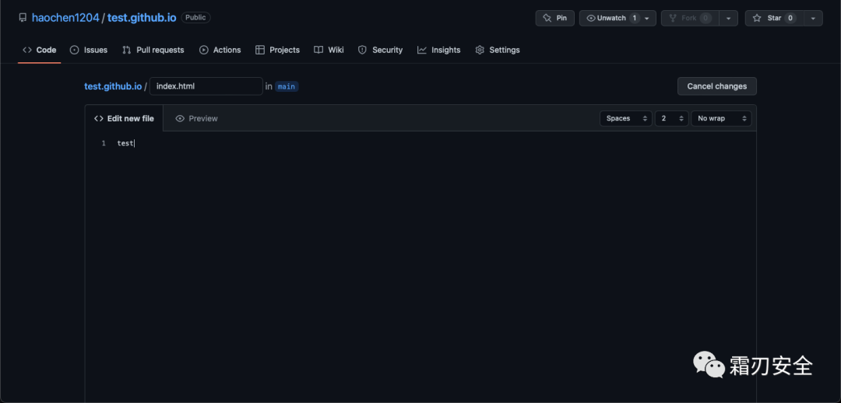
Task: Click the test text on line 1
Action: [x=125, y=144]
